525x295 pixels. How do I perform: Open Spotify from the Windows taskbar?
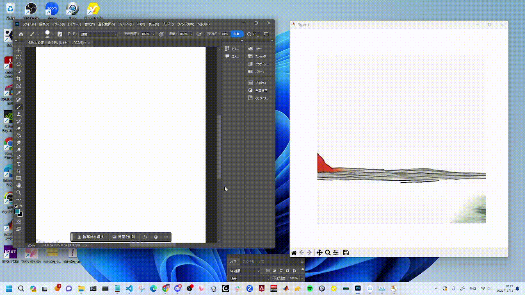click(309, 288)
